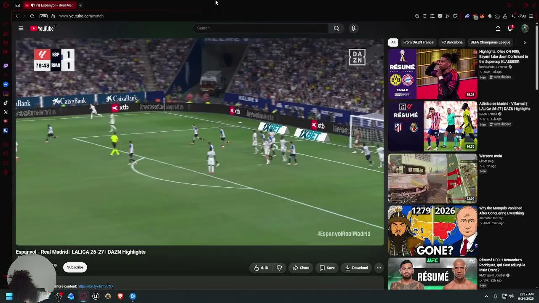The height and width of the screenshot is (303, 539).
Task: Open the 'Why the Mongols Vanished' video title
Action: (x=502, y=210)
